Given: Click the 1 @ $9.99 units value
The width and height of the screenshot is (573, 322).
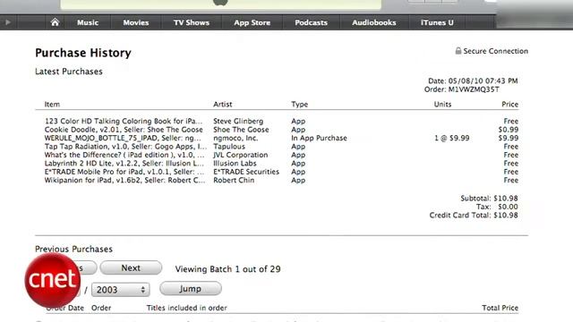Looking at the screenshot, I should pyautogui.click(x=452, y=138).
